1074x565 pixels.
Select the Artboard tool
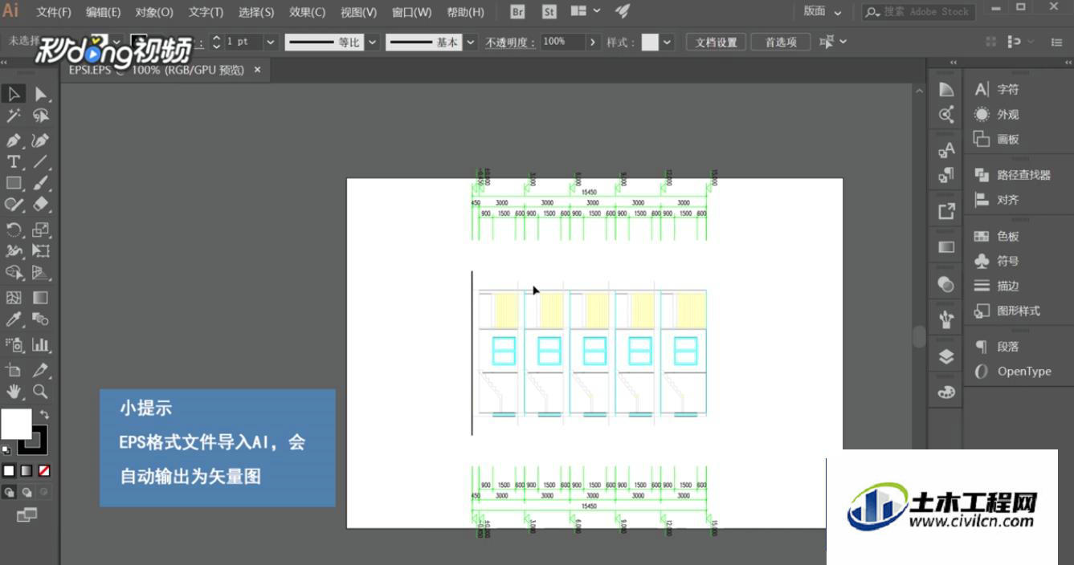coord(14,370)
